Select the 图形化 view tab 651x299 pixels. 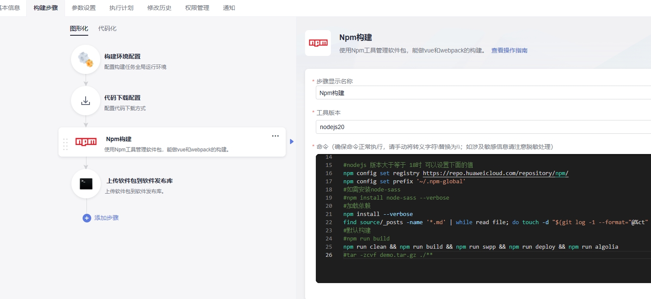pos(79,28)
